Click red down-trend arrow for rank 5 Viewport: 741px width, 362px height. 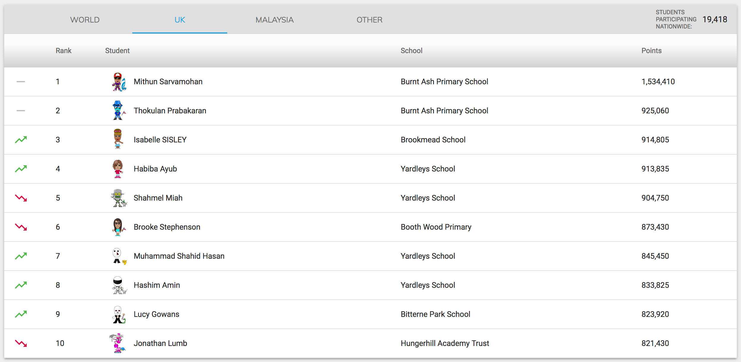click(x=21, y=198)
